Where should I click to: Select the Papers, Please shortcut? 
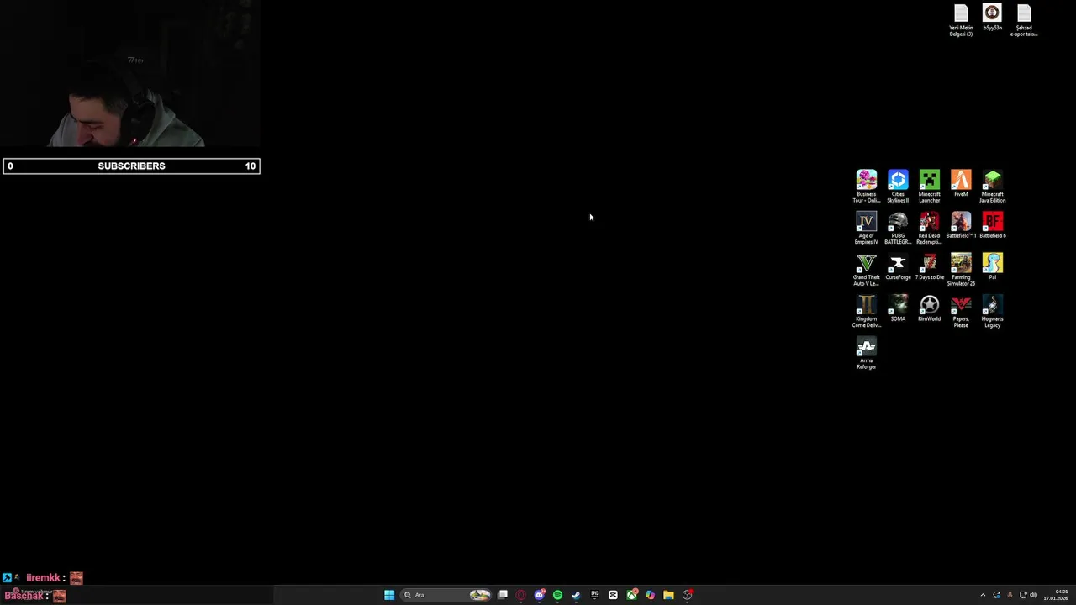pos(961,312)
